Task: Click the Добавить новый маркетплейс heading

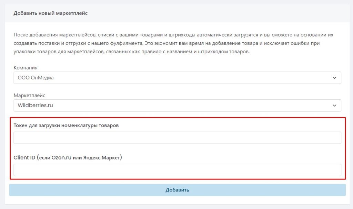Action: 51,13
